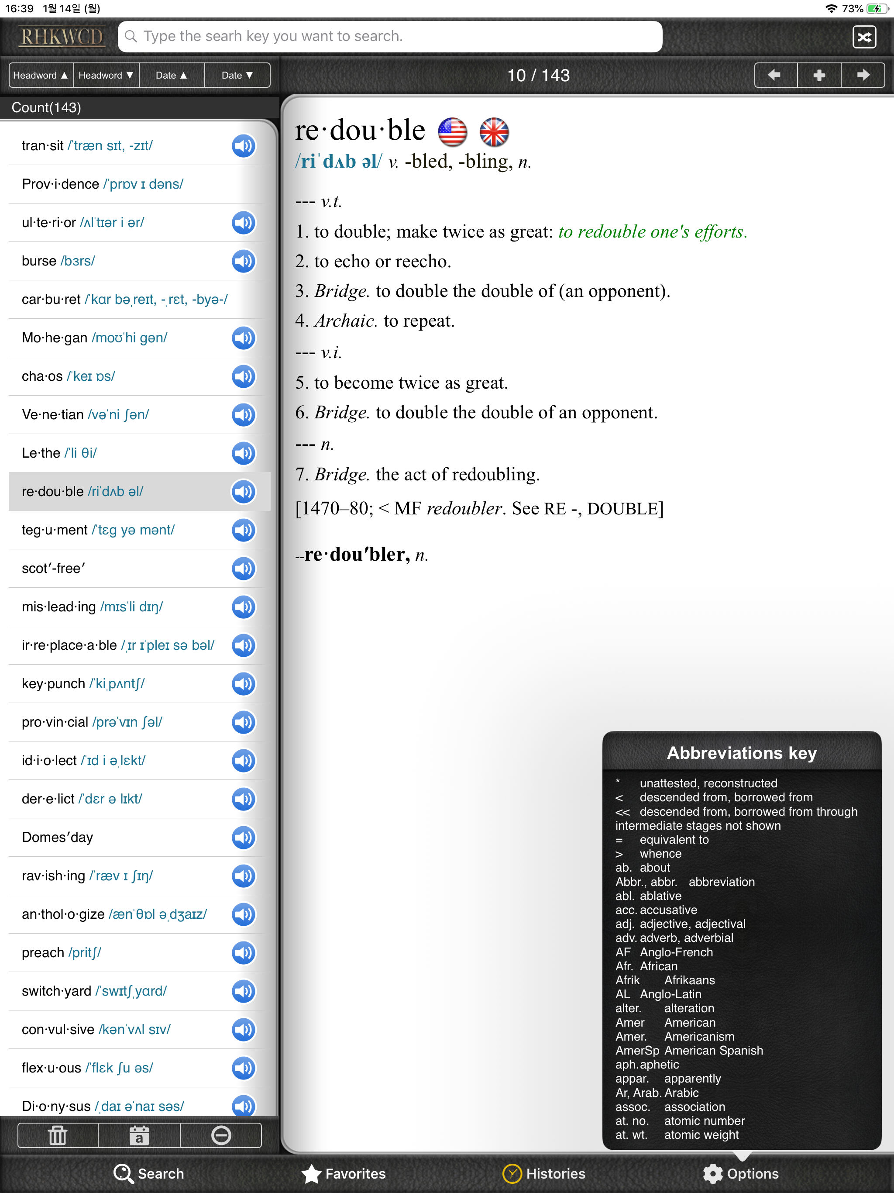Image resolution: width=894 pixels, height=1193 pixels.
Task: Sort by Headword descending
Action: (106, 75)
